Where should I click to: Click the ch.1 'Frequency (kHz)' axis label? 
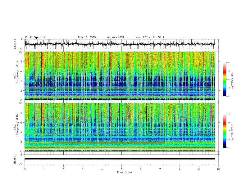[17, 72]
